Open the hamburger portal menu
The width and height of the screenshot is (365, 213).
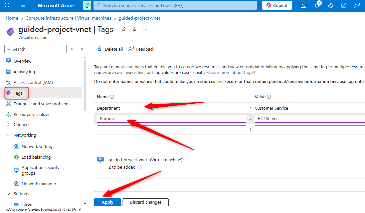(x=23, y=5)
